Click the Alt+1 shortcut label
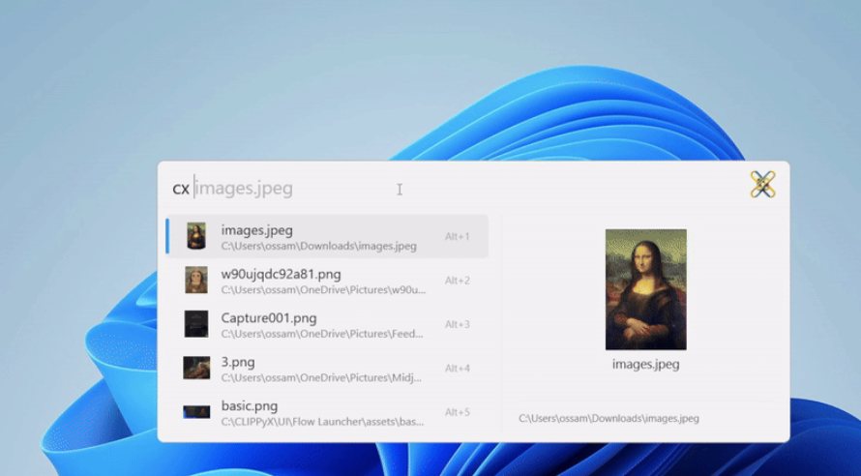This screenshot has width=861, height=476. 457,237
